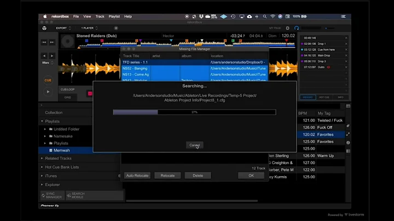Select the GRID panel tab
The height and width of the screenshot is (221, 394).
(68, 97)
